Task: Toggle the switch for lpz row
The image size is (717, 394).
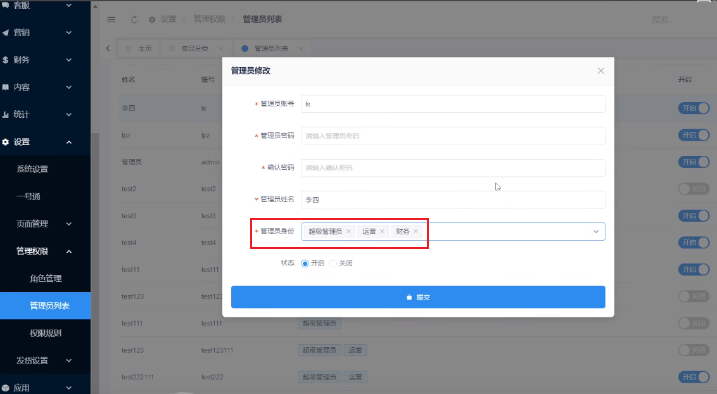Action: pyautogui.click(x=694, y=135)
